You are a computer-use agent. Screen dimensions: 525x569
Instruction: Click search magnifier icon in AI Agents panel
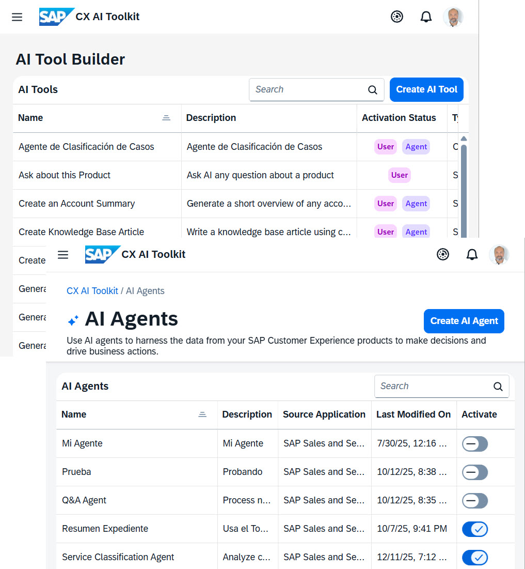coord(498,387)
